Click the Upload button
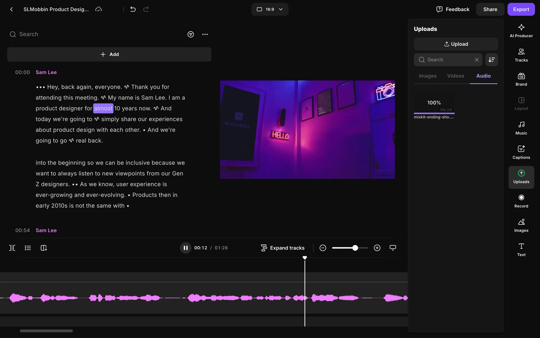 [456, 44]
